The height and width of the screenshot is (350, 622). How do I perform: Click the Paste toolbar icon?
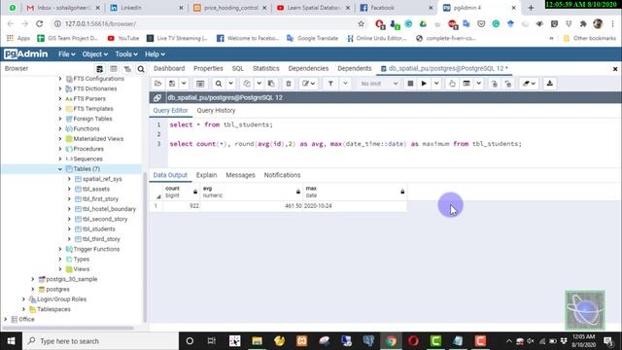[x=271, y=84]
